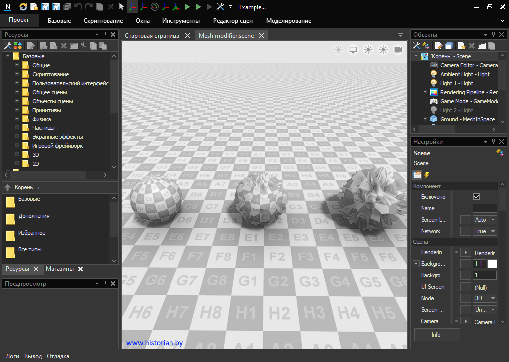Image resolution: width=509 pixels, height=362 pixels.
Task: Open the Mode dropdown set to 3D
Action: [x=485, y=298]
